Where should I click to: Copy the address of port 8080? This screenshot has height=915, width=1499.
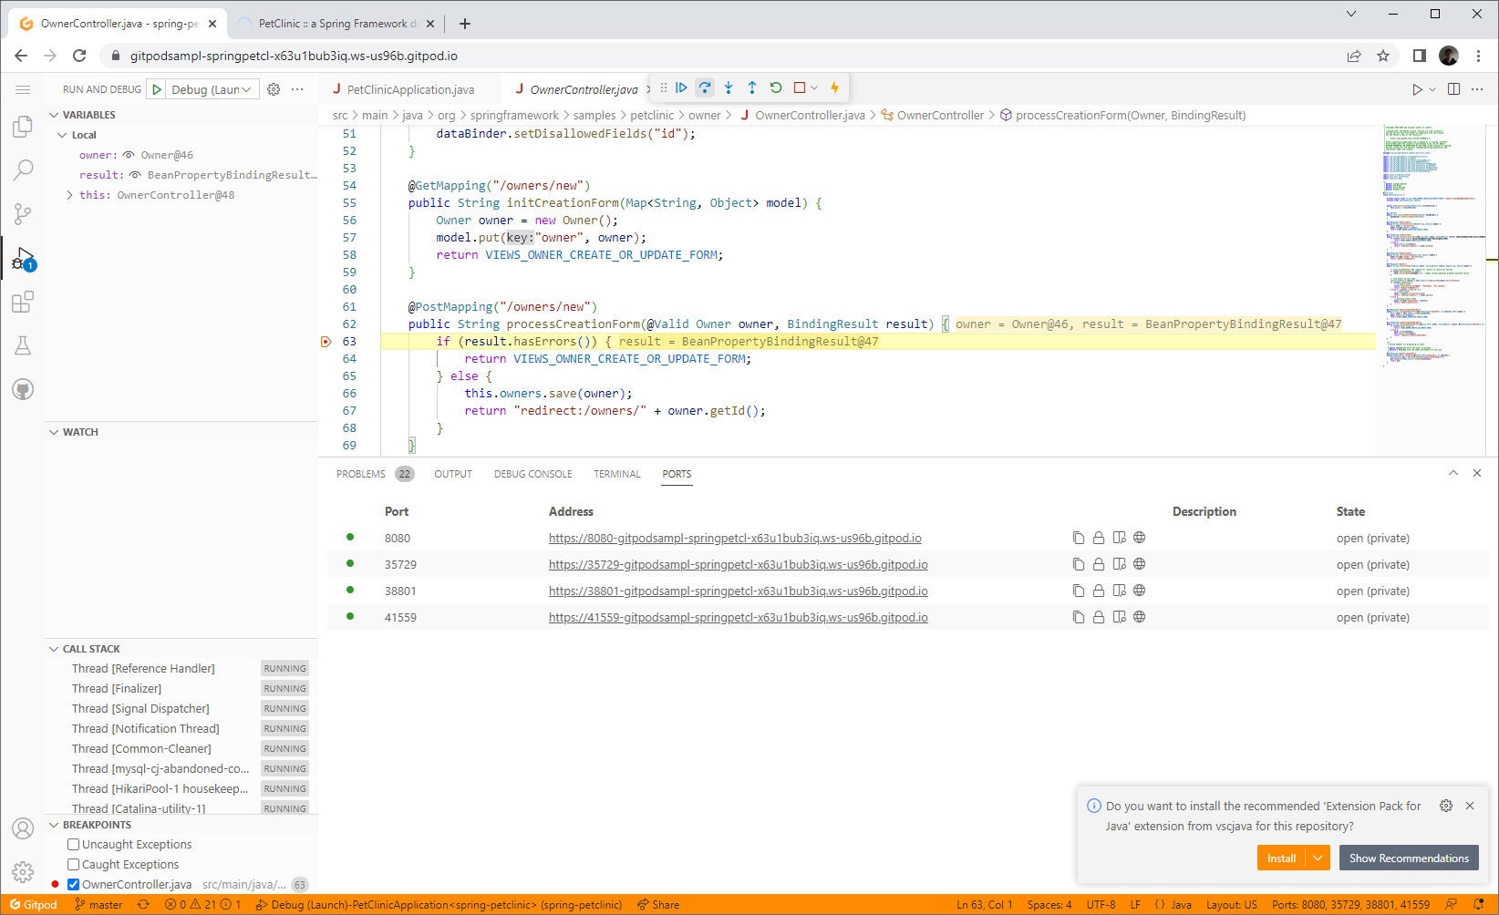(x=1079, y=538)
